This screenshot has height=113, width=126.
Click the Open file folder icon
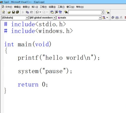pos(9,12)
